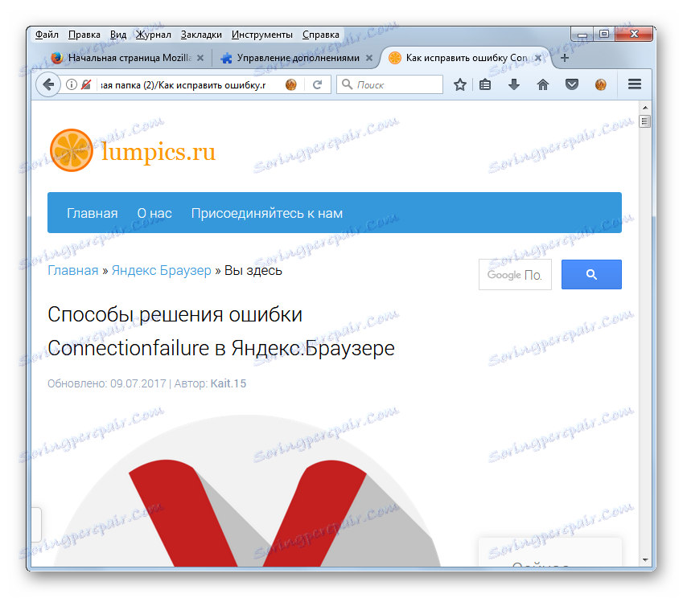The width and height of the screenshot is (683, 598).
Task: Reload the current page
Action: (x=318, y=85)
